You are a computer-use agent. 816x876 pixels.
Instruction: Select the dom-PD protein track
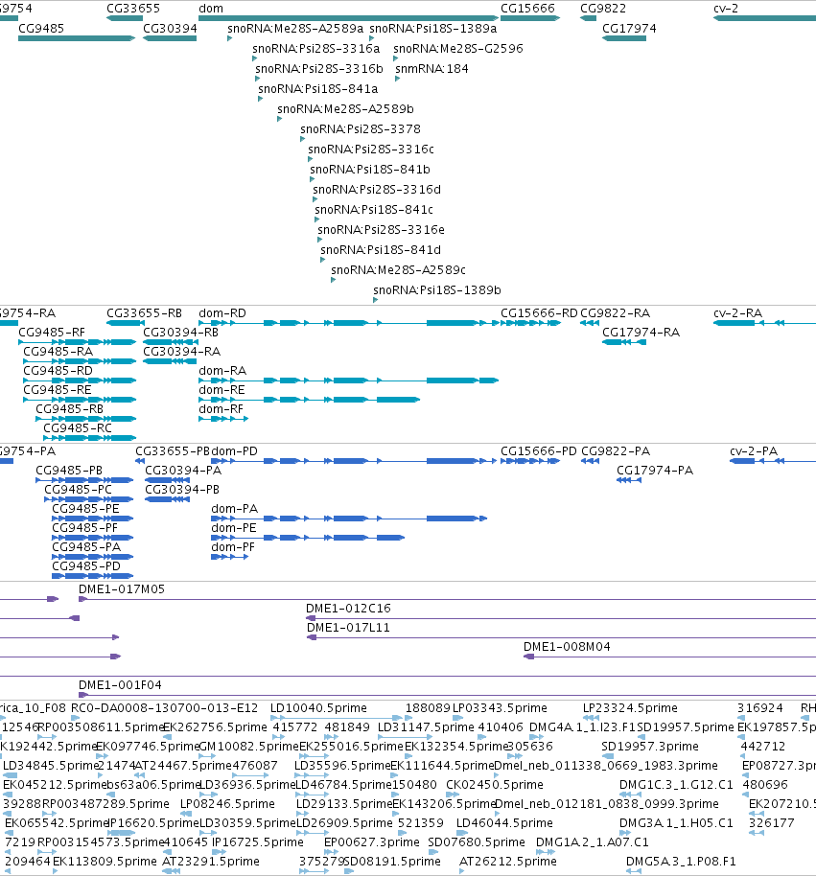tap(354, 461)
